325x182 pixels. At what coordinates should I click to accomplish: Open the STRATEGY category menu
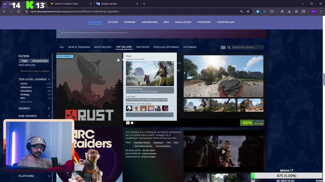pyautogui.click(x=204, y=22)
